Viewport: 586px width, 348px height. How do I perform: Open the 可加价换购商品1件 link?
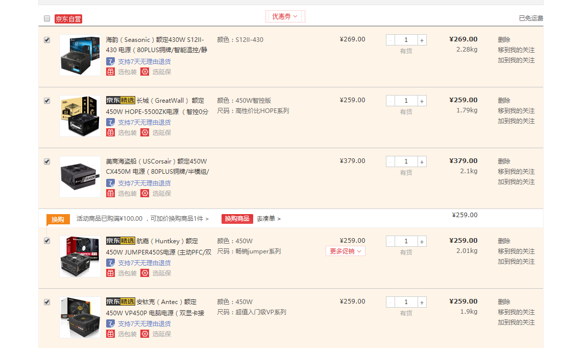tap(179, 219)
